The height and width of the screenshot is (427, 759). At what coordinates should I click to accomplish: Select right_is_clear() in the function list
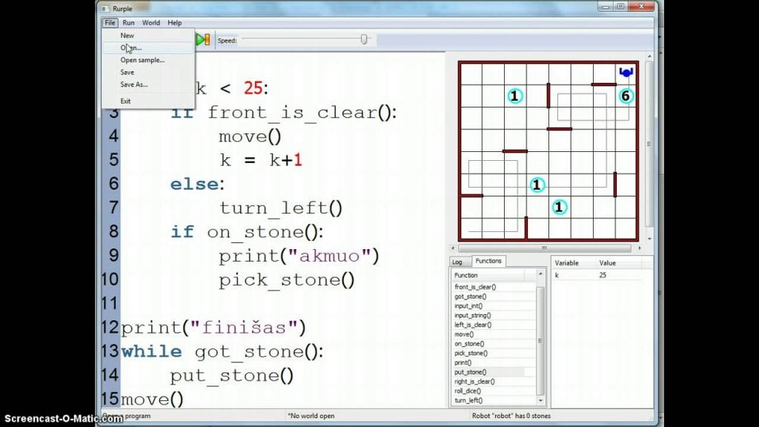tap(475, 382)
